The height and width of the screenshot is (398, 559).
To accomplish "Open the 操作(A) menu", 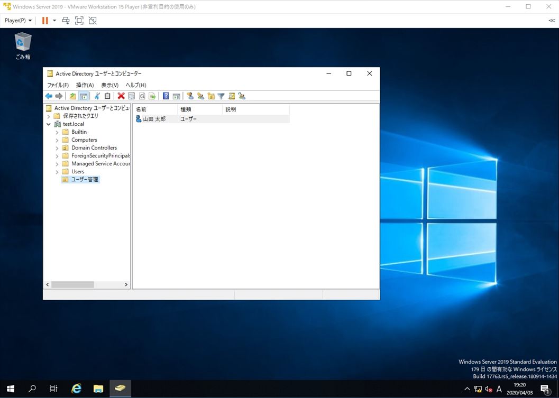I will tap(85, 85).
